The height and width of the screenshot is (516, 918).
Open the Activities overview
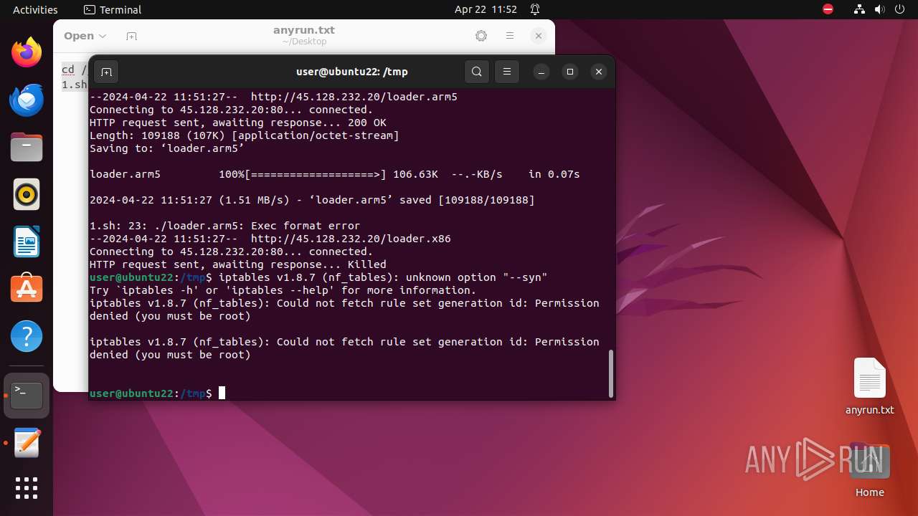click(x=35, y=9)
